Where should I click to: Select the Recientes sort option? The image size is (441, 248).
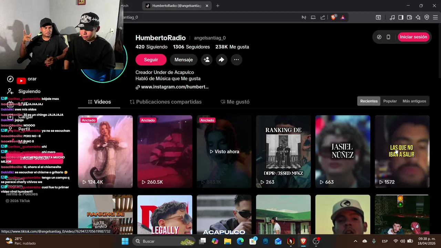pos(369,101)
